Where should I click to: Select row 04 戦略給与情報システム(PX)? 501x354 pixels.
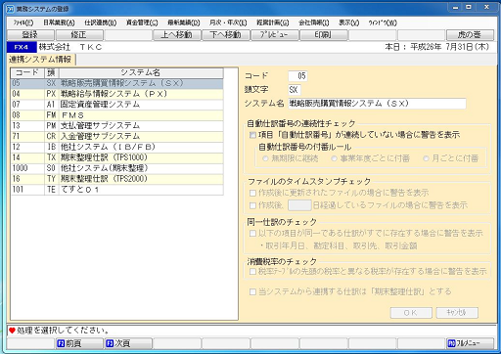point(117,94)
